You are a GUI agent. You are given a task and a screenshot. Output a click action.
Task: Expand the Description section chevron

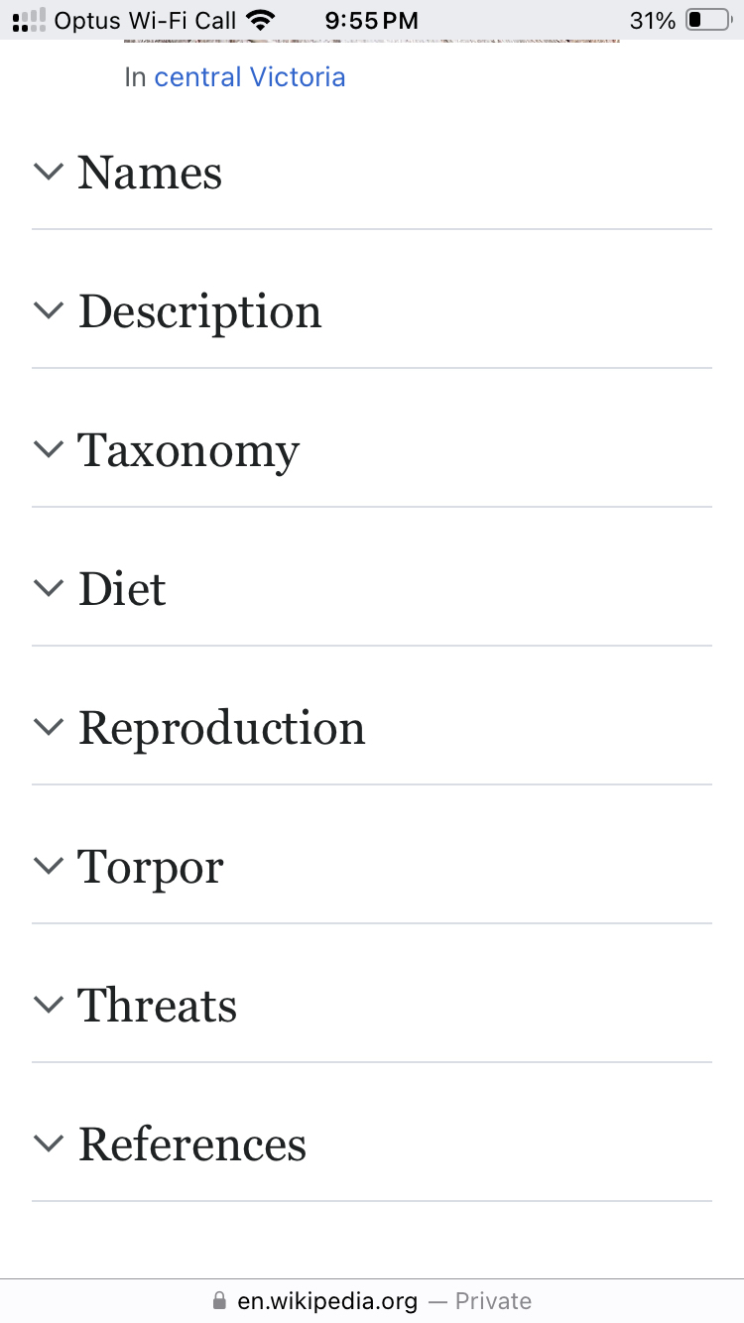point(48,310)
